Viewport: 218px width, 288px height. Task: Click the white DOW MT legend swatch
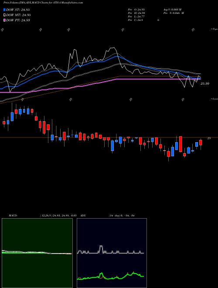(4, 15)
